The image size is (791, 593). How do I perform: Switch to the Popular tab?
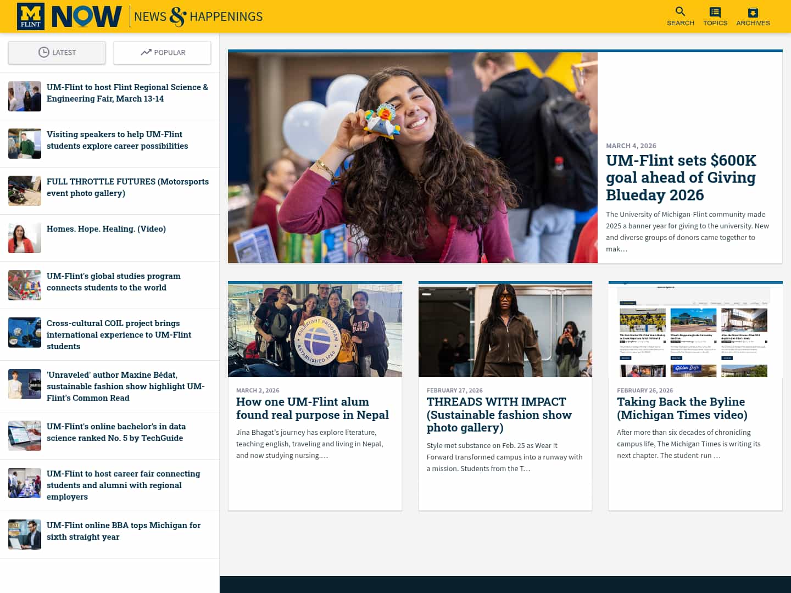(162, 52)
